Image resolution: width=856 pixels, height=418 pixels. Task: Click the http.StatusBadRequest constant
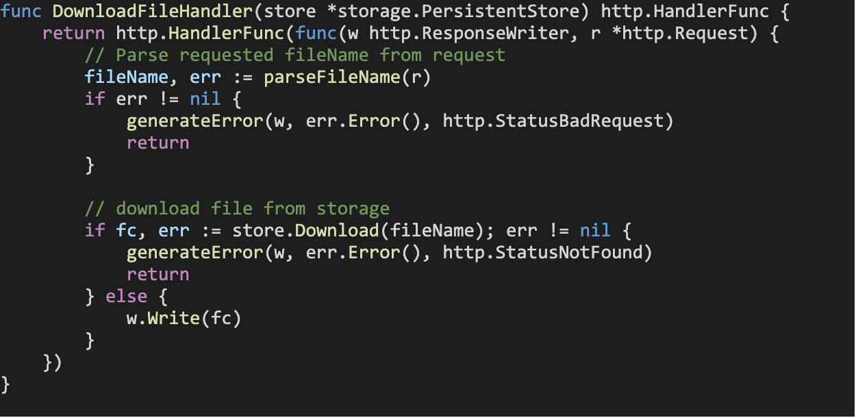point(553,121)
